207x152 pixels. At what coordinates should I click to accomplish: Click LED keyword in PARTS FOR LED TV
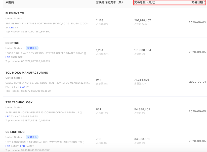pyautogui.click(x=22, y=87)
